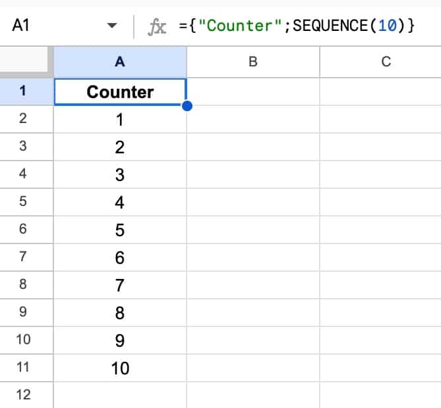Select row 12 header
The height and width of the screenshot is (408, 441).
click(x=24, y=395)
